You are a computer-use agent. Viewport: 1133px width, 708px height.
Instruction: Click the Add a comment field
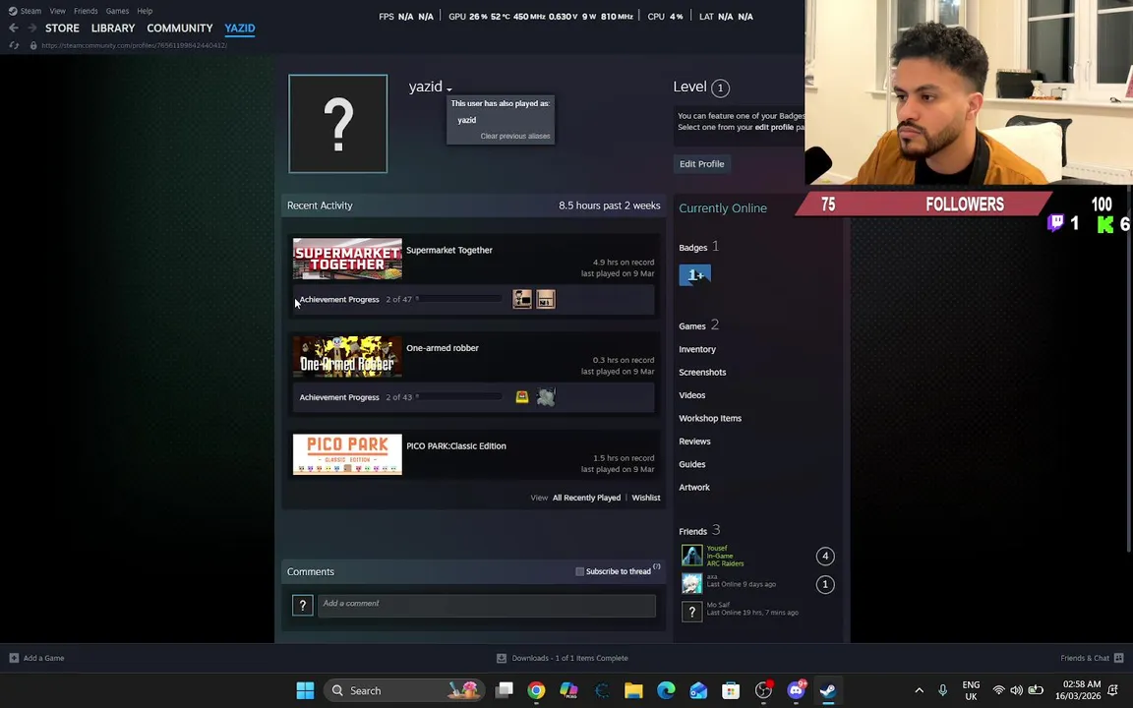click(x=486, y=606)
